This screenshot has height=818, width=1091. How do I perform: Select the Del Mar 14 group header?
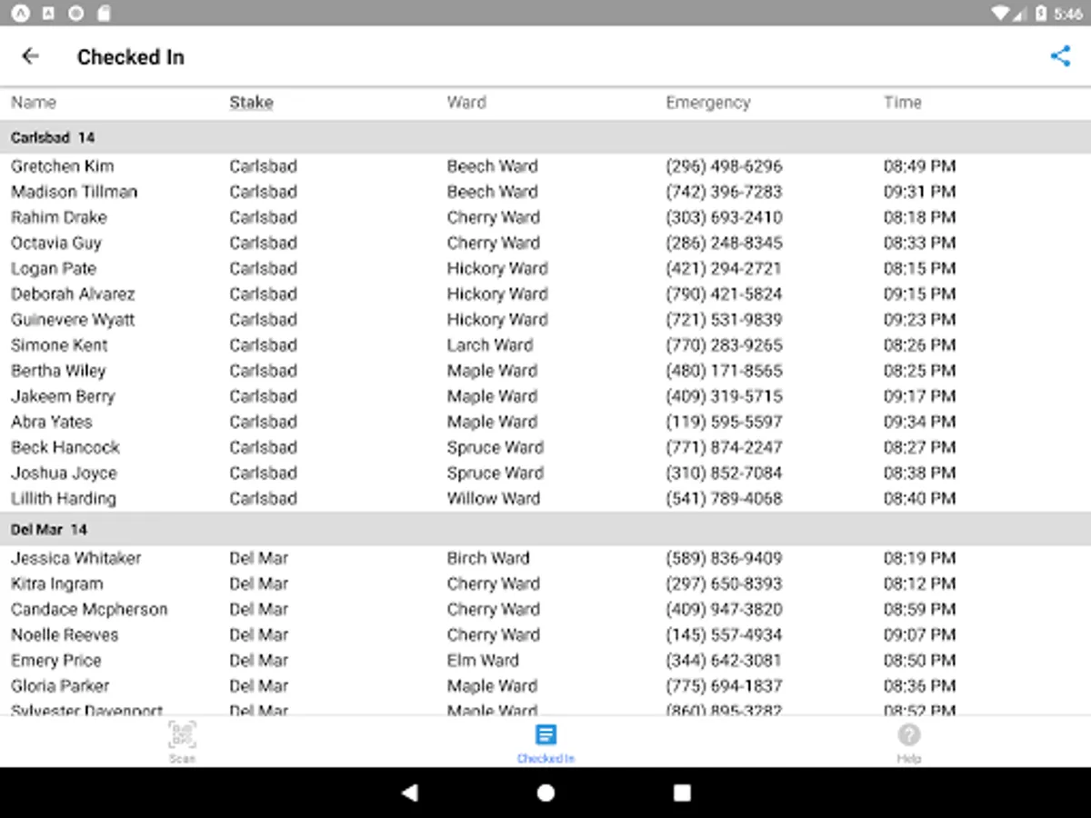(x=545, y=529)
